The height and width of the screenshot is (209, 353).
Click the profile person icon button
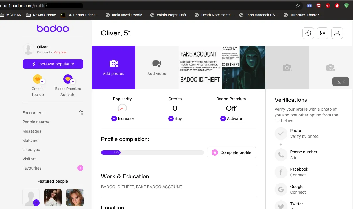(337, 33)
